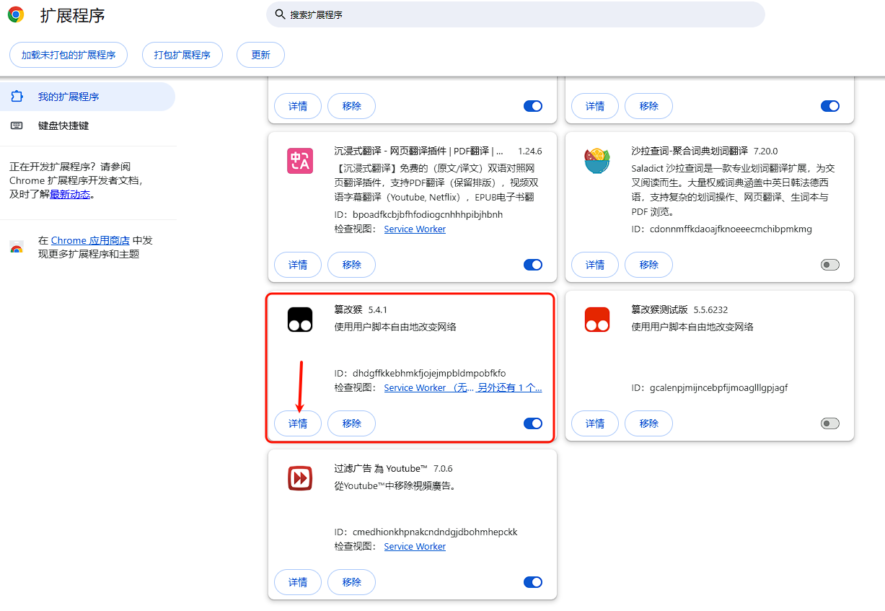Click the Chrome logo in the header
This screenshot has height=611, width=885.
(x=15, y=14)
